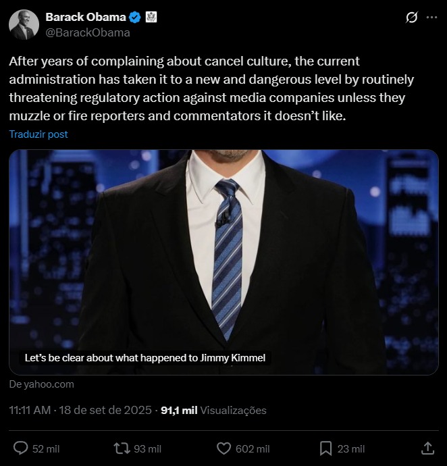The image size is (447, 466).
Task: Open Barack Obama's profile picture
Action: tap(24, 24)
